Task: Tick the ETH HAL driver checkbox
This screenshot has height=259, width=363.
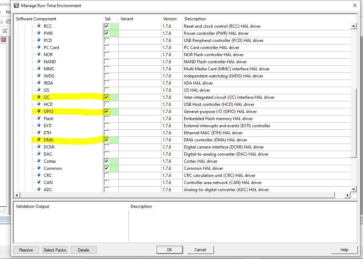Action: coord(107,133)
